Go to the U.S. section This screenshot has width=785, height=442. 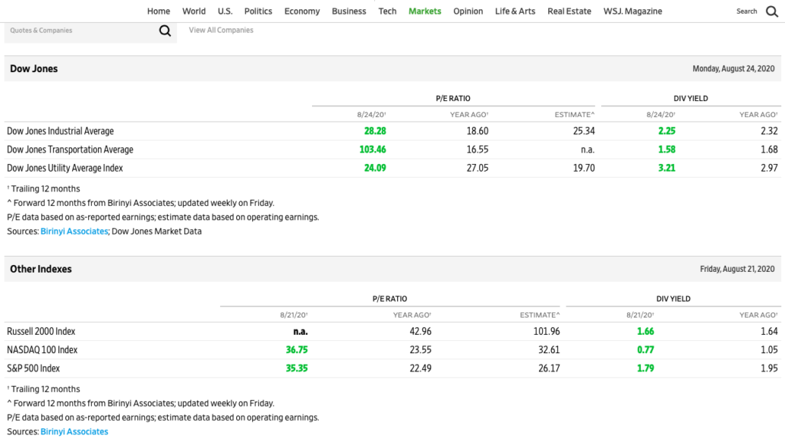(225, 11)
